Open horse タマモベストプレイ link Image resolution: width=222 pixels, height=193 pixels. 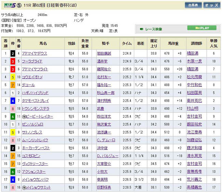[x=36, y=101]
